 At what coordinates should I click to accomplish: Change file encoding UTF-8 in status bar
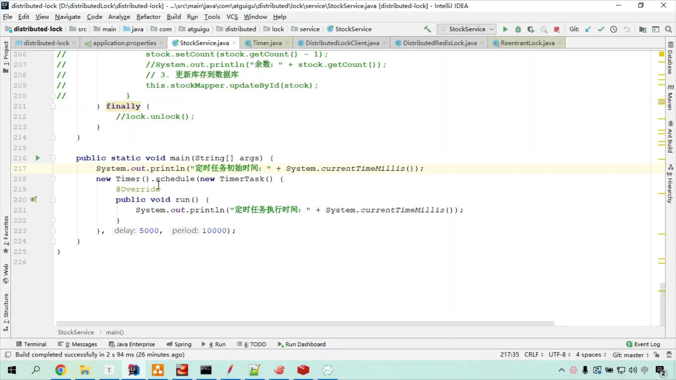[559, 355]
